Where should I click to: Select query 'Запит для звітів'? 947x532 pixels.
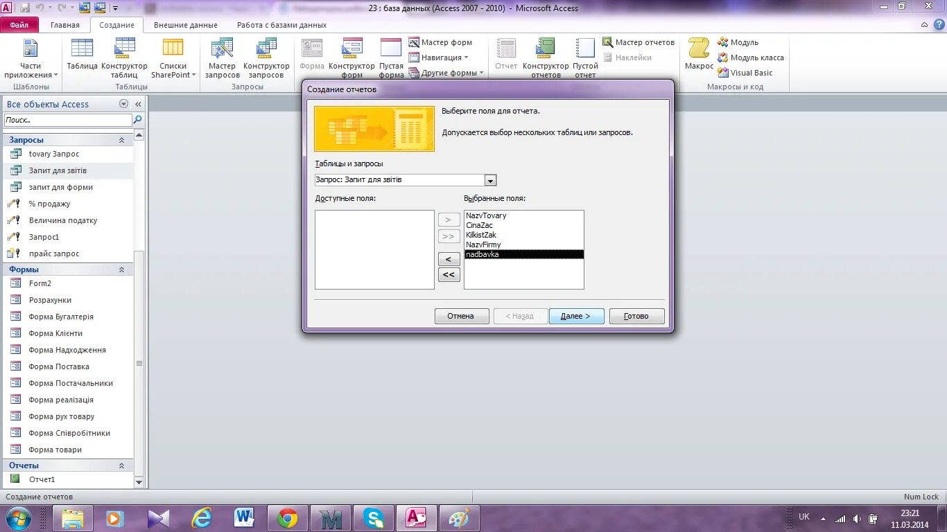tap(67, 170)
